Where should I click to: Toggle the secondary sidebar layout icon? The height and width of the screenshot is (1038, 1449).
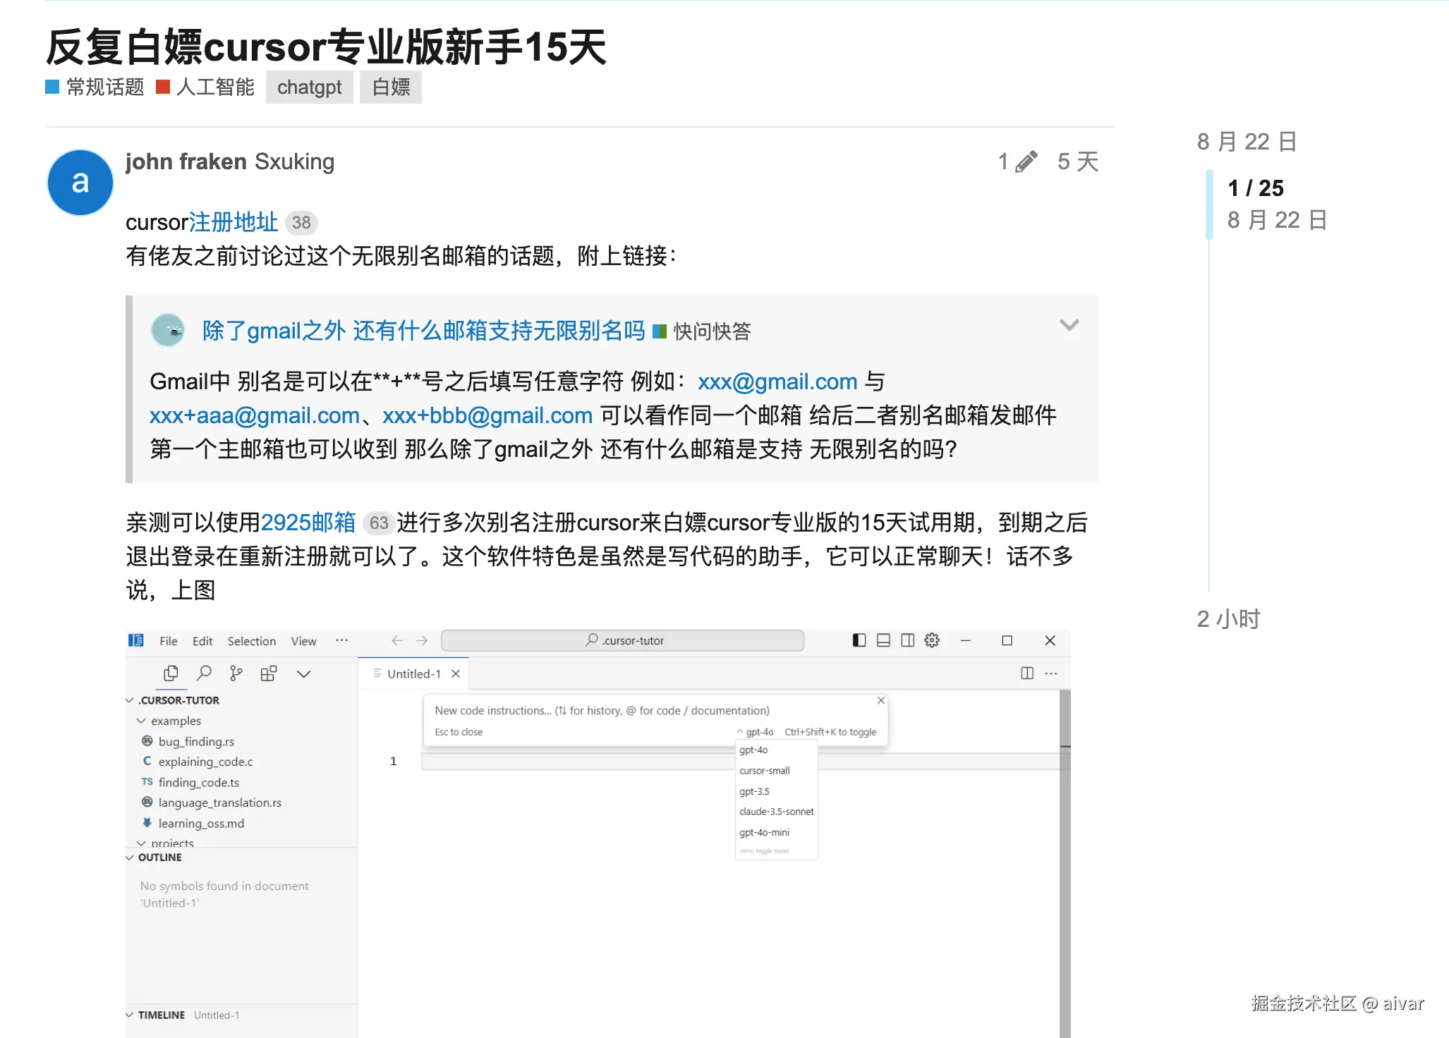pos(908,640)
